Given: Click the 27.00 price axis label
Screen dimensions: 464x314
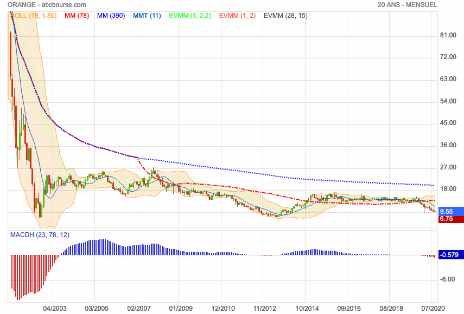Looking at the screenshot, I should click(x=448, y=167).
